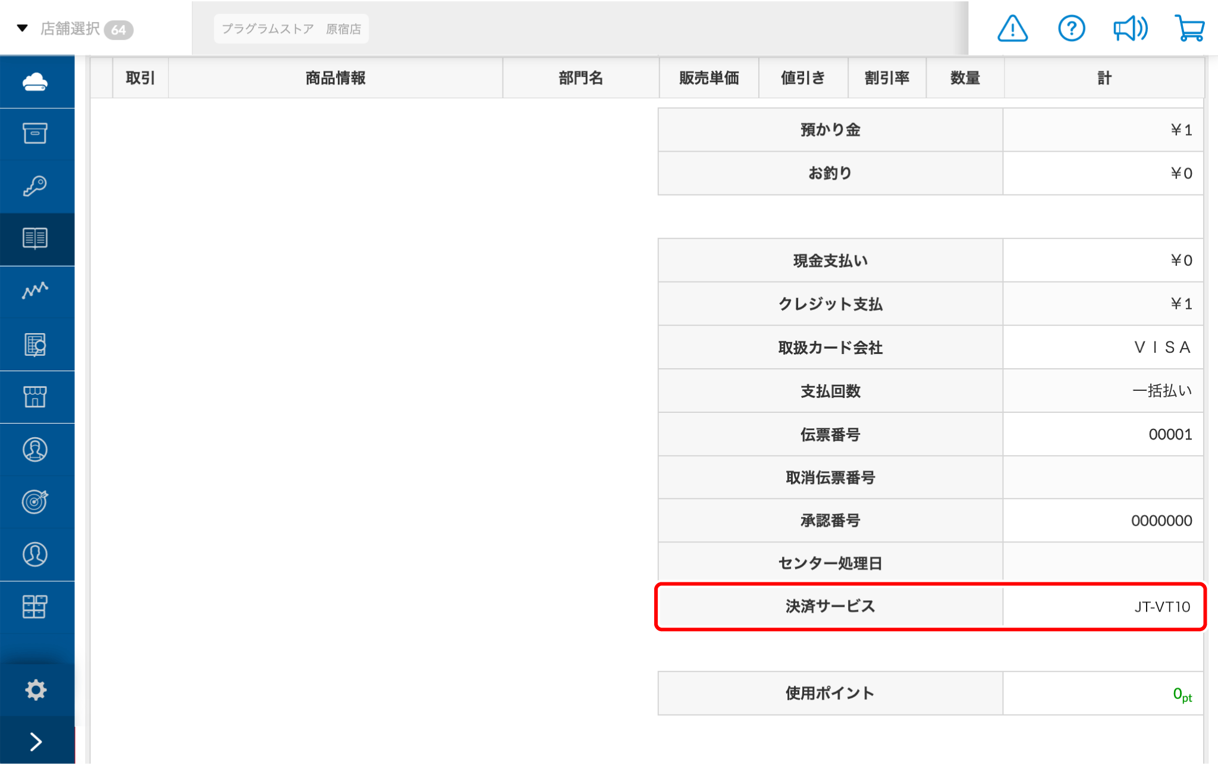
Task: Open the cloud home icon in sidebar
Action: [x=36, y=82]
